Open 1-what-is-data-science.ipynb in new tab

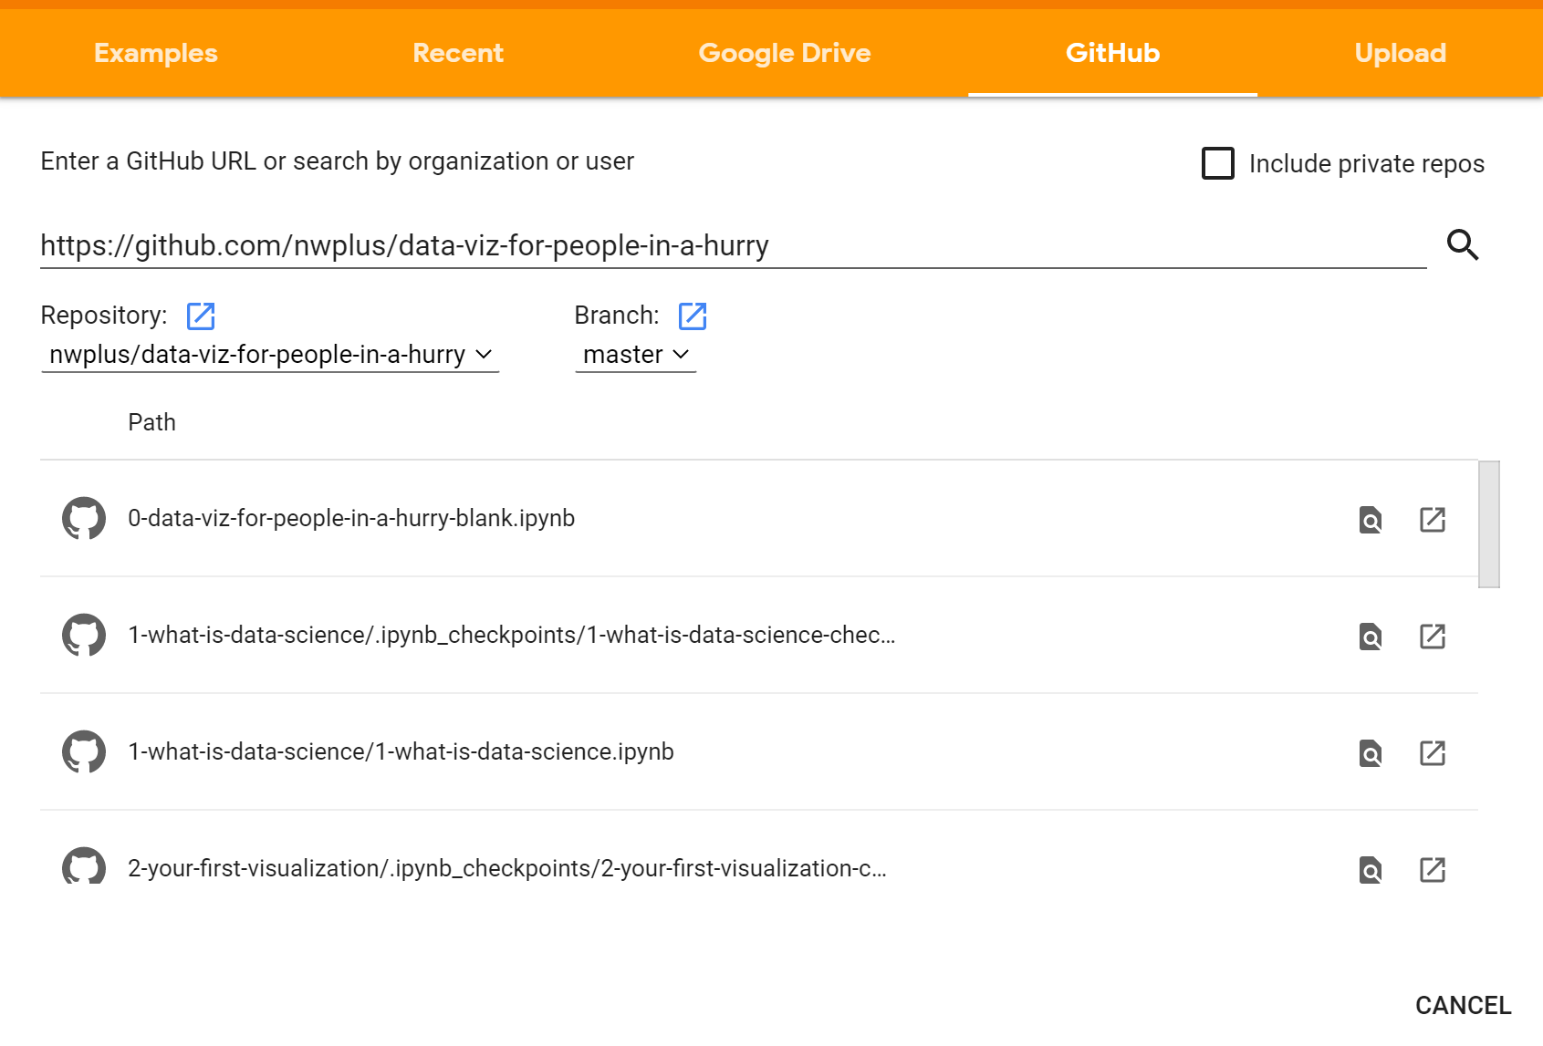pyautogui.click(x=1433, y=753)
